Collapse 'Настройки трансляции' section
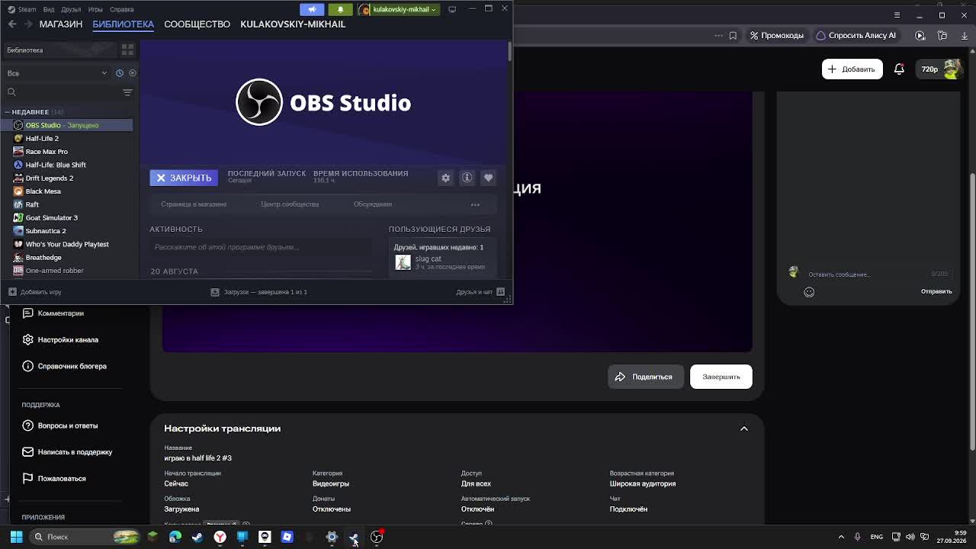The width and height of the screenshot is (976, 549). [x=744, y=429]
